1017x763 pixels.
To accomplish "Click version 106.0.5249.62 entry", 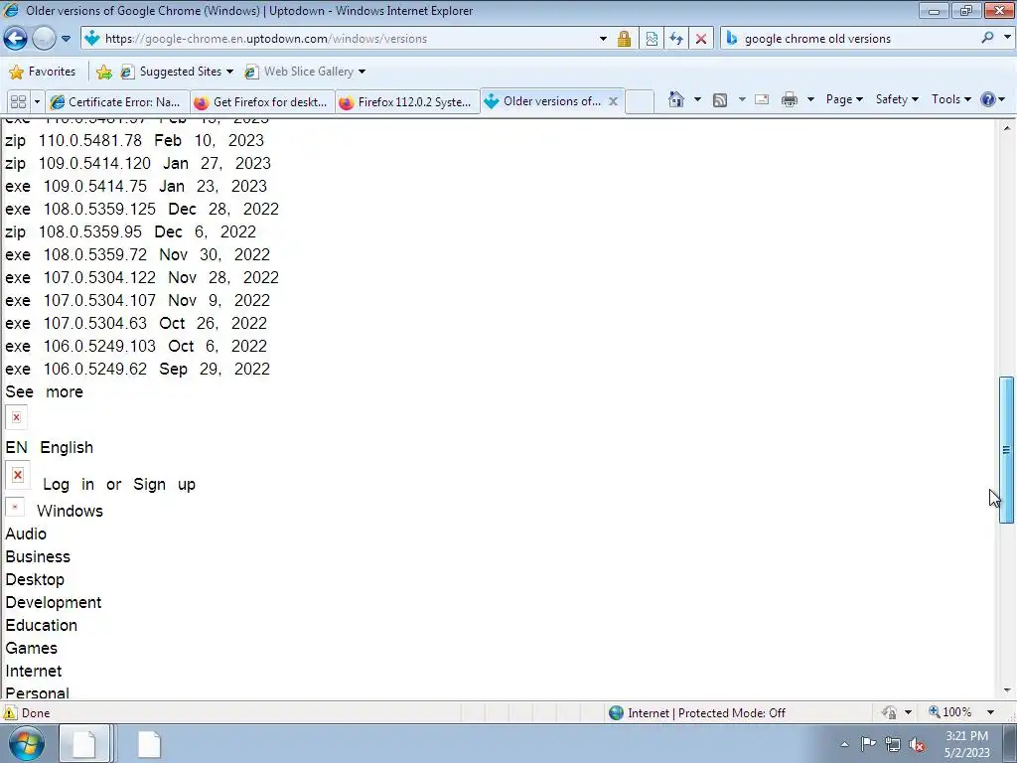I will [137, 370].
